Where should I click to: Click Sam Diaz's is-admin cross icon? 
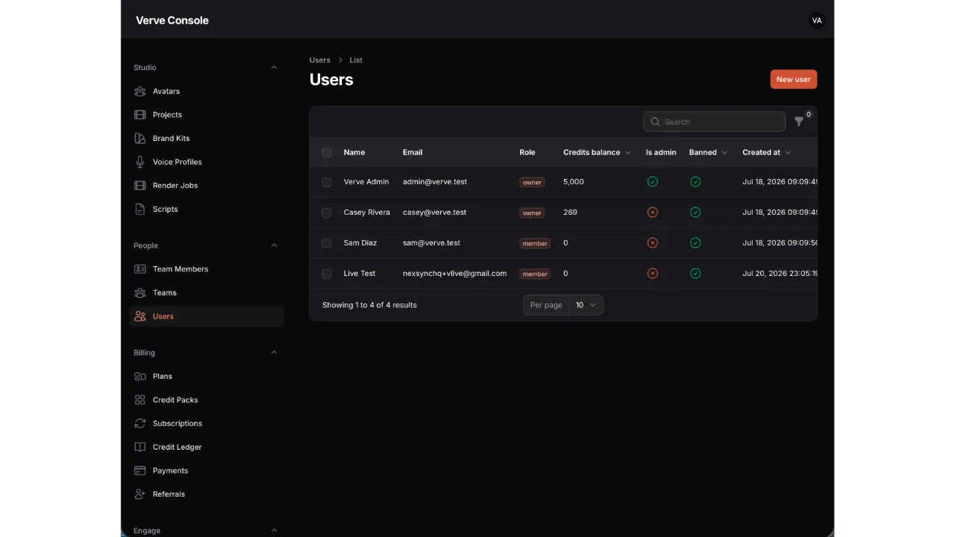(652, 243)
